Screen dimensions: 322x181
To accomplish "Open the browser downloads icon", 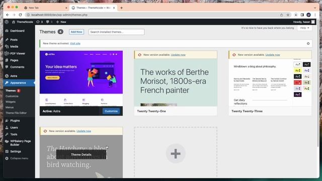I will pyautogui.click(x=296, y=15).
